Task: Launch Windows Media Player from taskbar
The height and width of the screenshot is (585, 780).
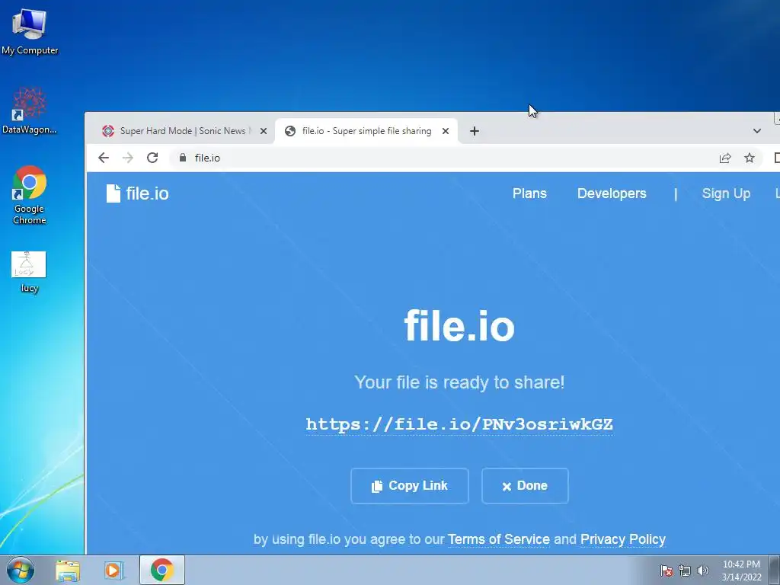Action: (x=113, y=570)
